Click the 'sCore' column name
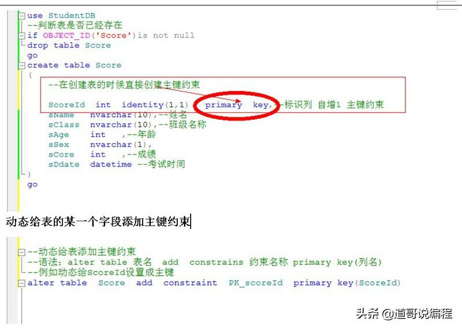The image size is (462, 329). 61,154
